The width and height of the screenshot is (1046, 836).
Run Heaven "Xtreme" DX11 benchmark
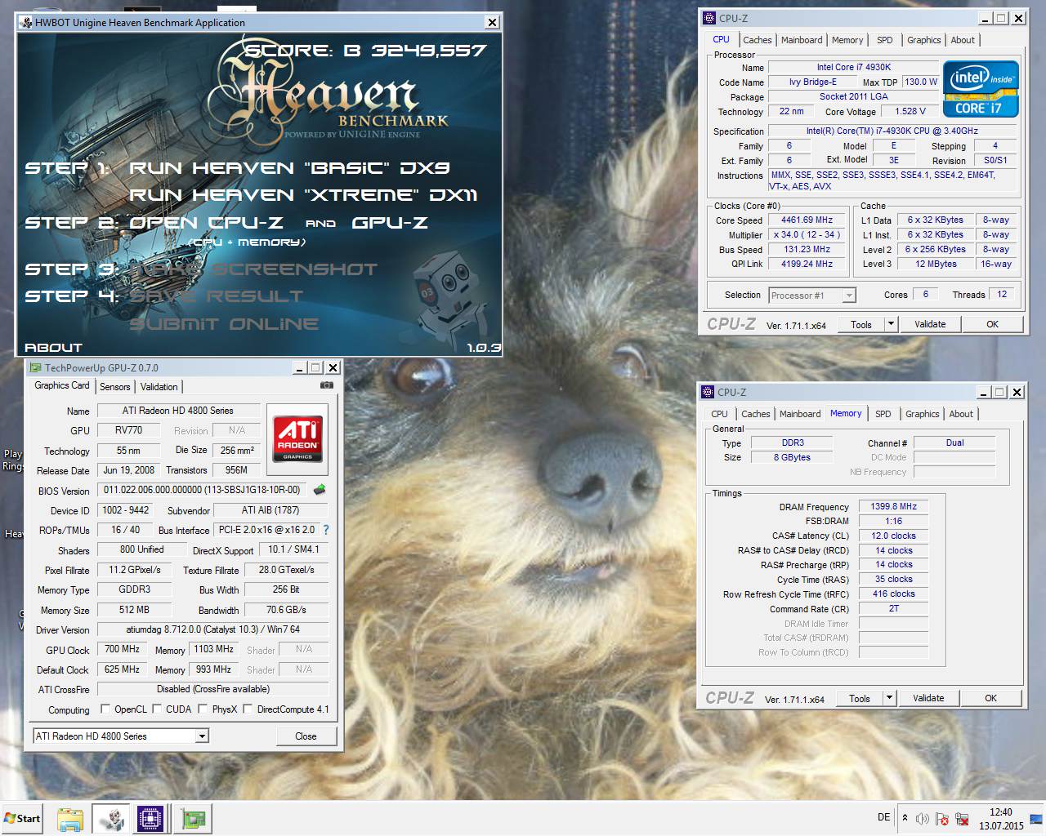point(303,195)
